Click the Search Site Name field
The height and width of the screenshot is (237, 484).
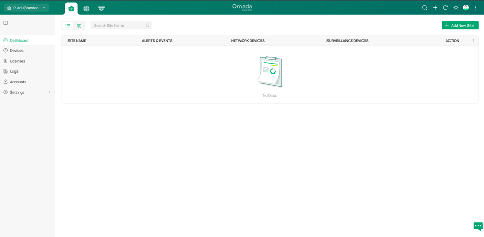[118, 25]
